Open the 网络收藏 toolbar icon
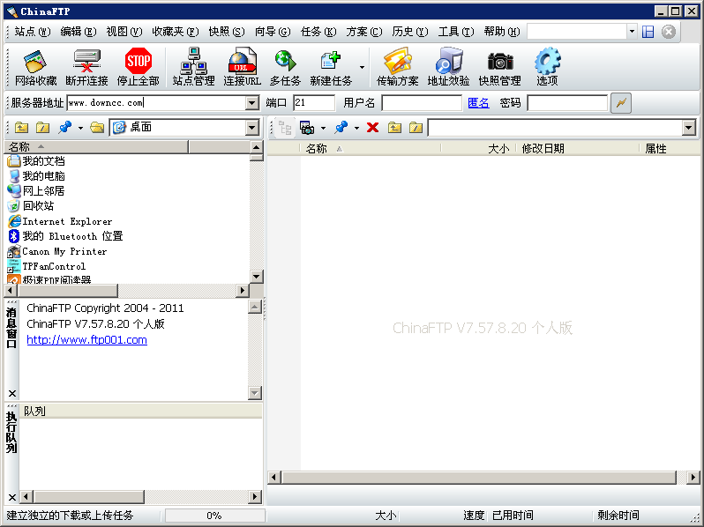Screen dimensions: 704x527 pyautogui.click(x=35, y=67)
